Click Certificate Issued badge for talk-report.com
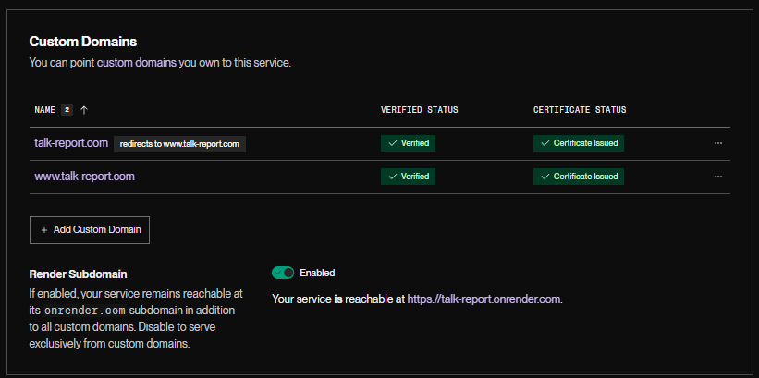 tap(579, 143)
